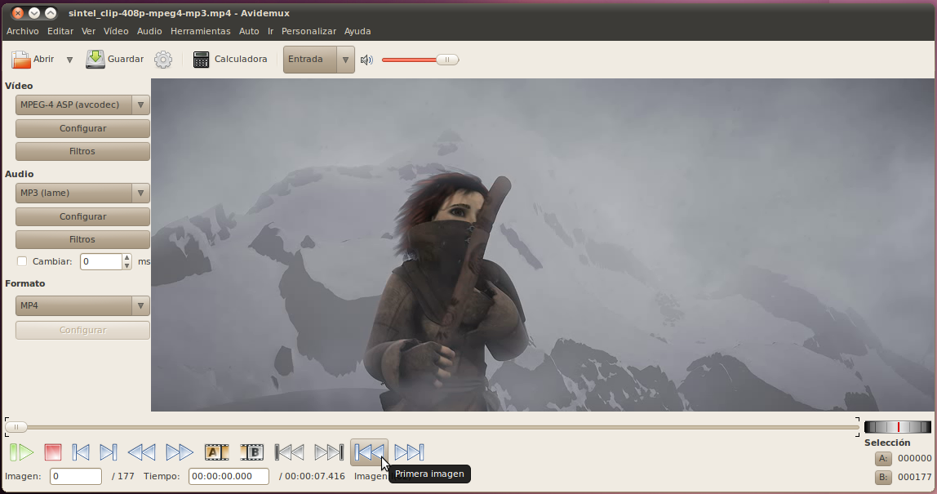The height and width of the screenshot is (494, 937).
Task: Close the Avidemux window
Action: pyautogui.click(x=18, y=12)
